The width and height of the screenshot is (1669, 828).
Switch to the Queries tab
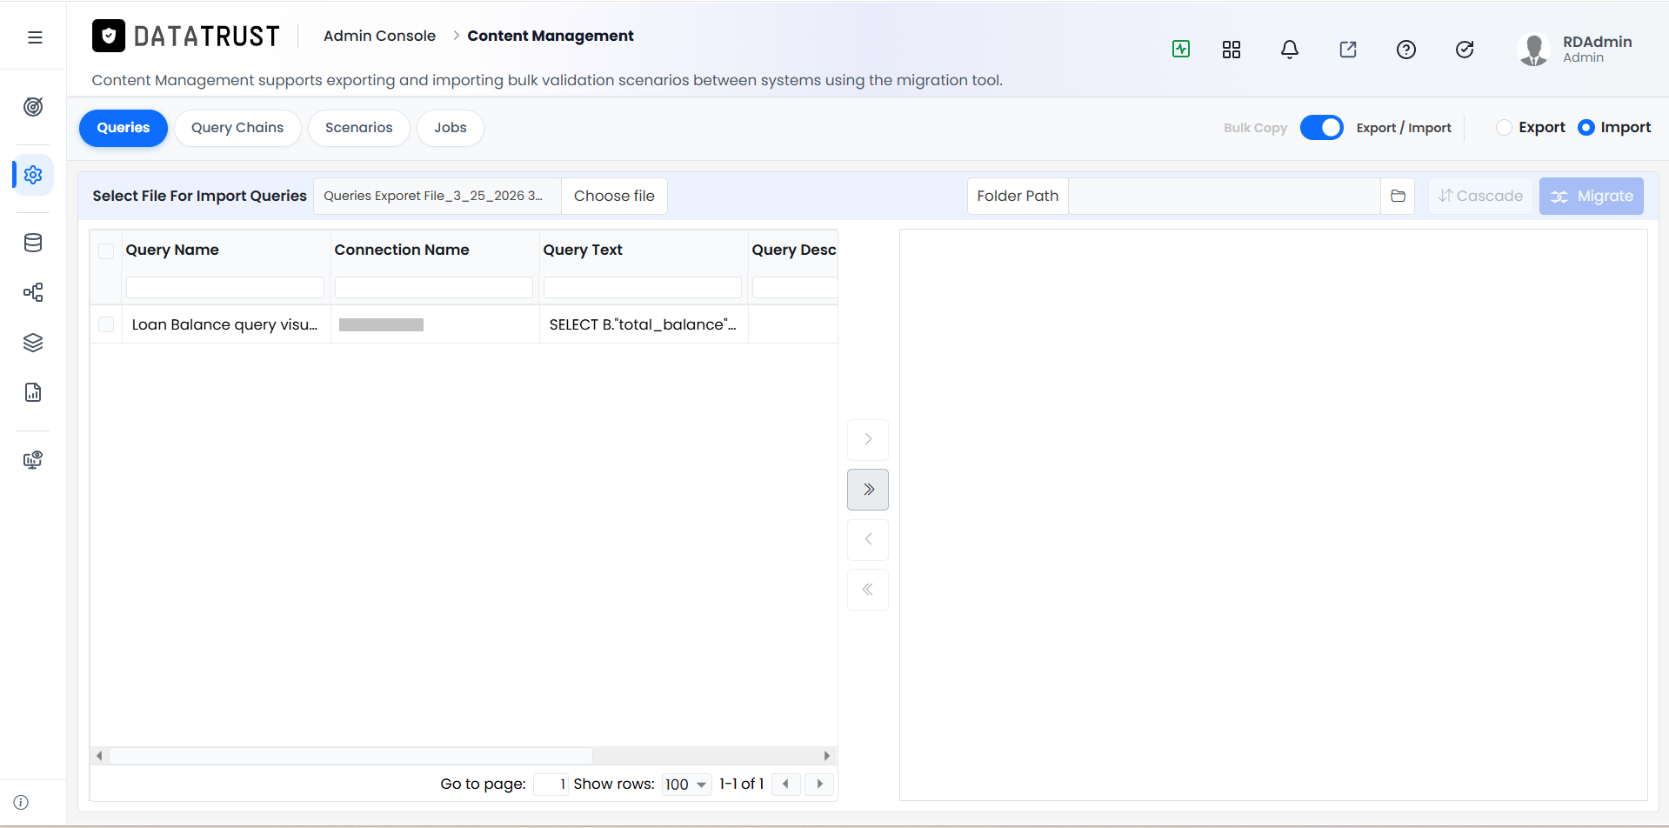point(124,128)
